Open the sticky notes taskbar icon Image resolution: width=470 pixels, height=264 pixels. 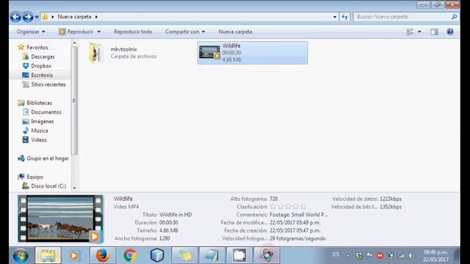tap(184, 255)
